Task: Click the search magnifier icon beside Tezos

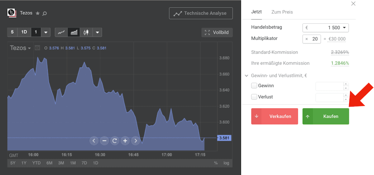Action: point(45,13)
